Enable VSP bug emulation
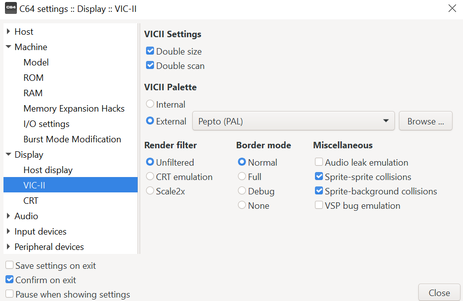 tap(319, 205)
